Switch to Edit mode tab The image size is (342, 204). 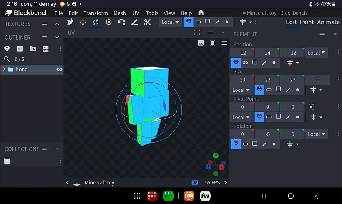point(291,22)
